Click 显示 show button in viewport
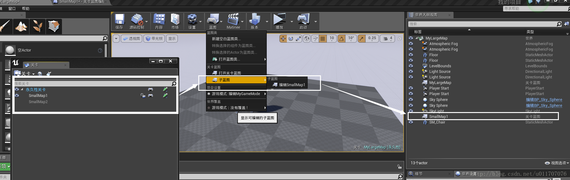This screenshot has height=180, width=570. pyautogui.click(x=172, y=39)
